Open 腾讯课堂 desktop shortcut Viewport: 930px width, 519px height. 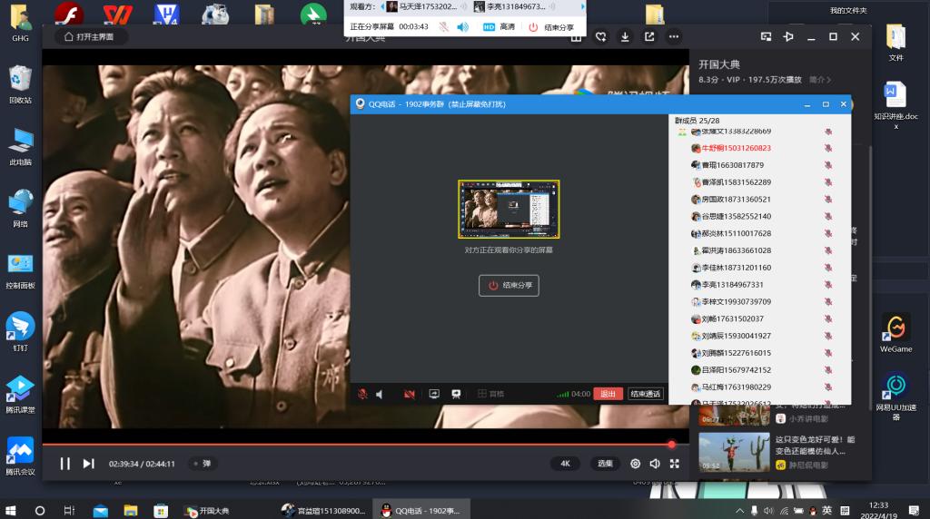point(20,394)
